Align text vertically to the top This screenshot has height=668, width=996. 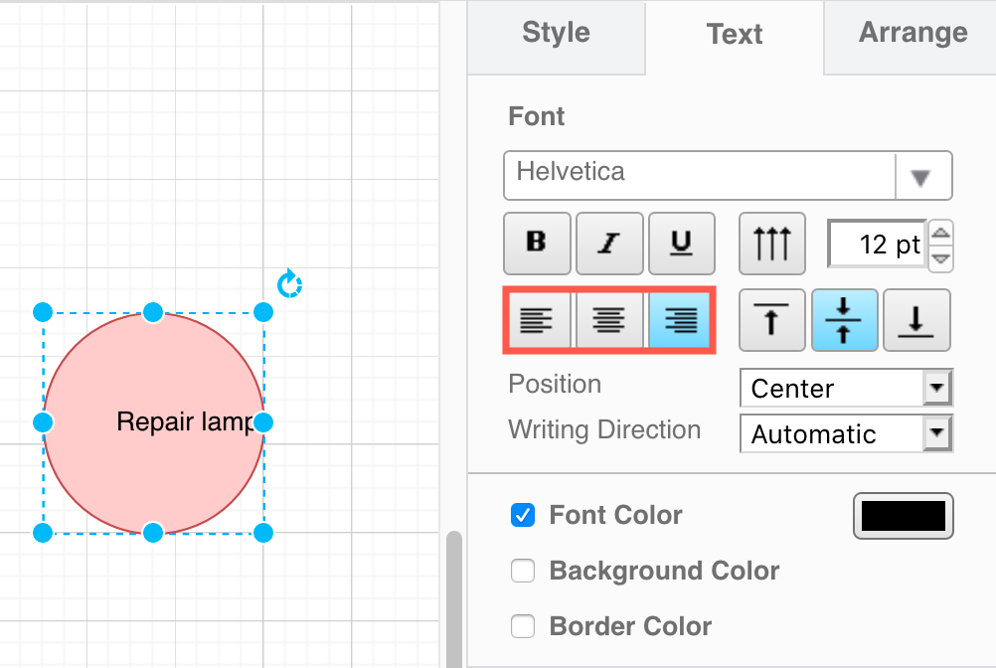point(771,320)
